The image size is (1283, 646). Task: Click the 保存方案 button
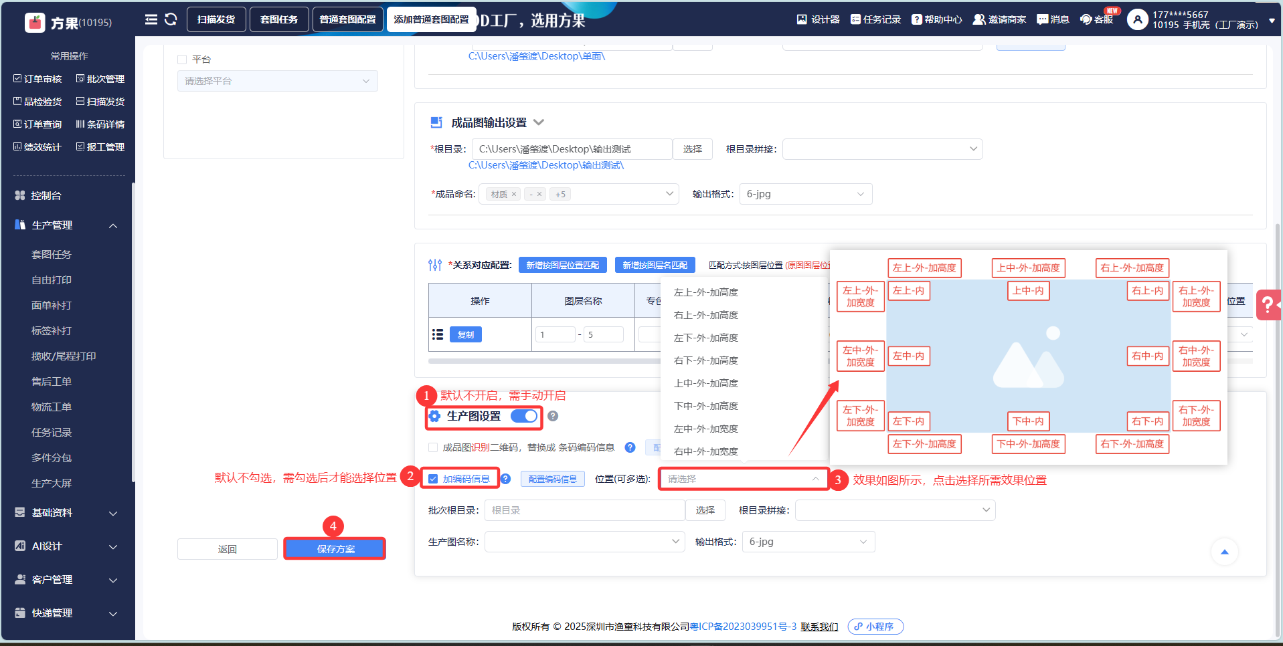click(335, 549)
